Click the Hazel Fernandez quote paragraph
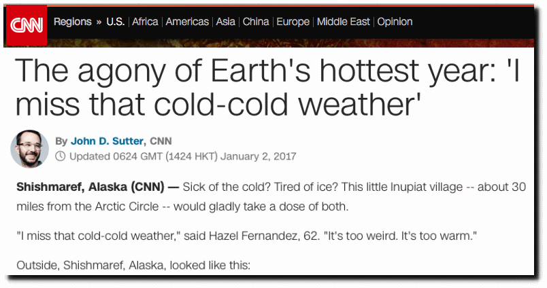Image resolution: width=547 pixels, height=288 pixels. [x=247, y=236]
